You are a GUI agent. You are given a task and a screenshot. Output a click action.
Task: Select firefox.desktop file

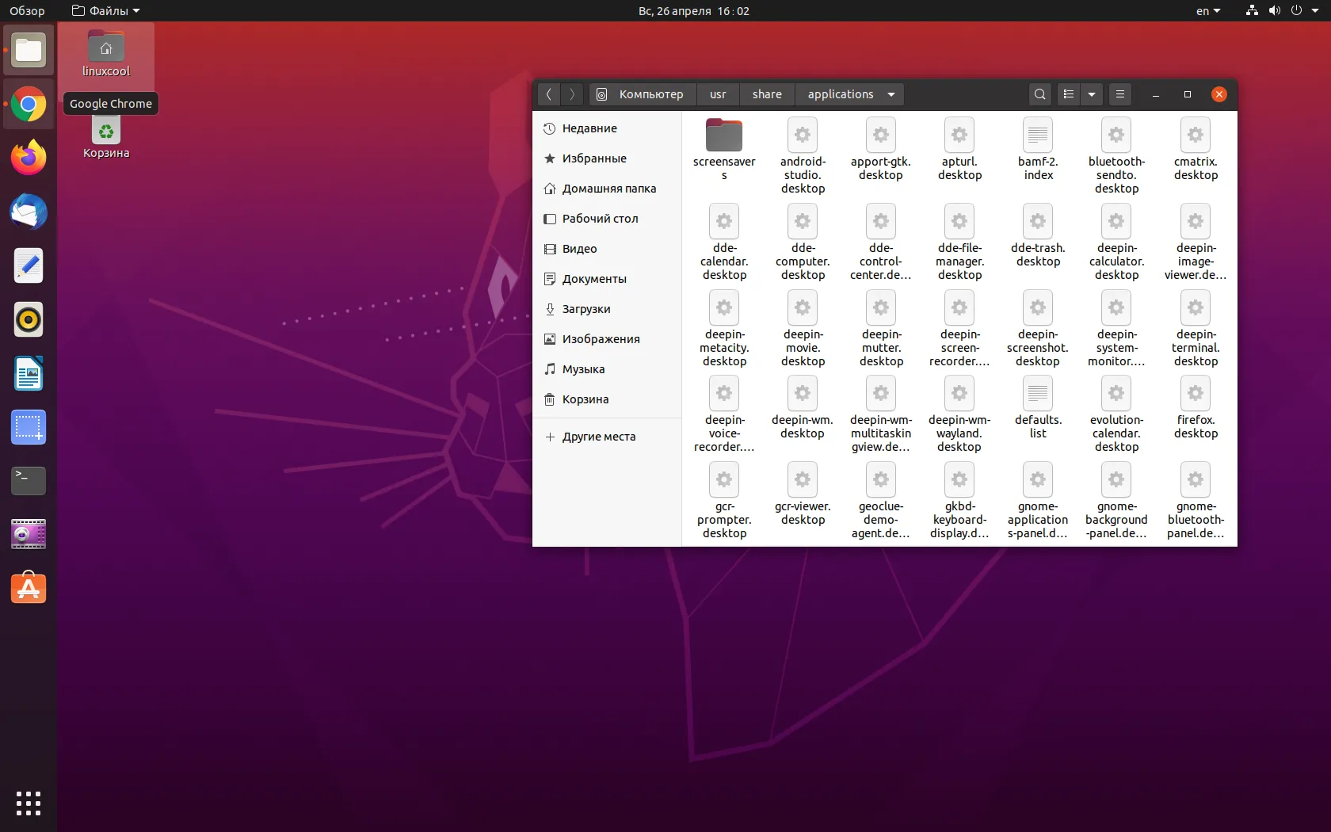tap(1196, 407)
